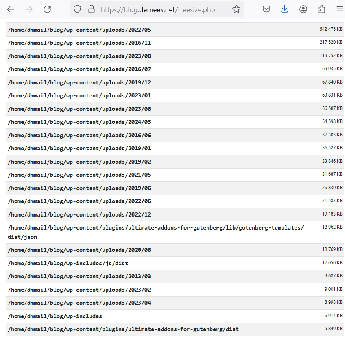Viewport: 345px width, 340px height.
Task: Open the Downloads panel arrow icon
Action: click(x=285, y=9)
